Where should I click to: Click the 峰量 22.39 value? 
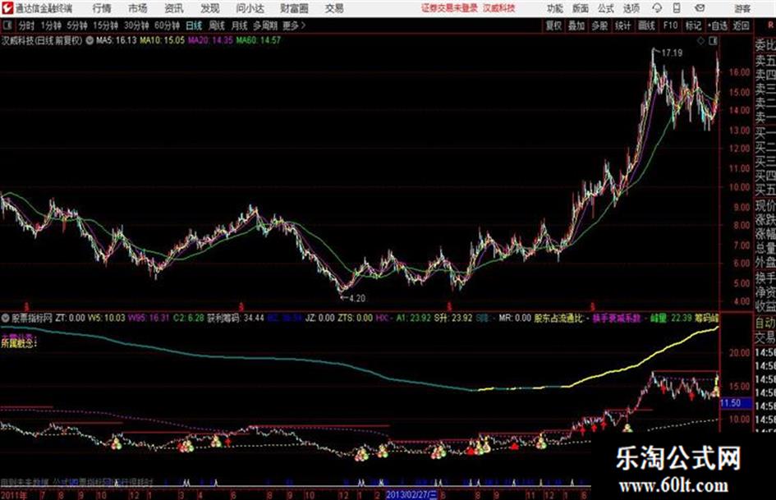click(x=671, y=318)
